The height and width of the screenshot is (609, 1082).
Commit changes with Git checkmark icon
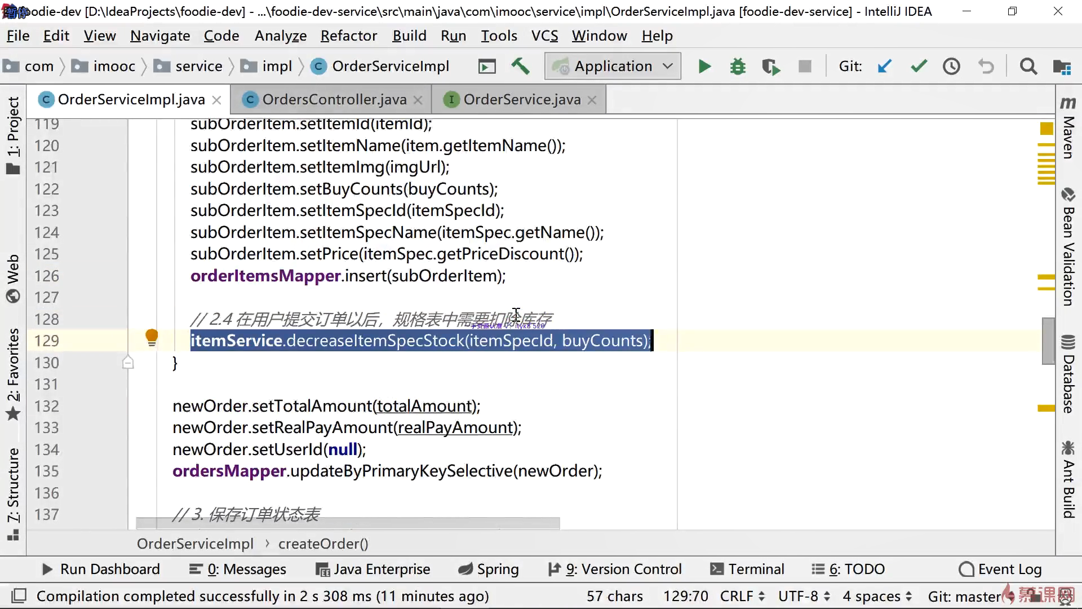(x=919, y=67)
